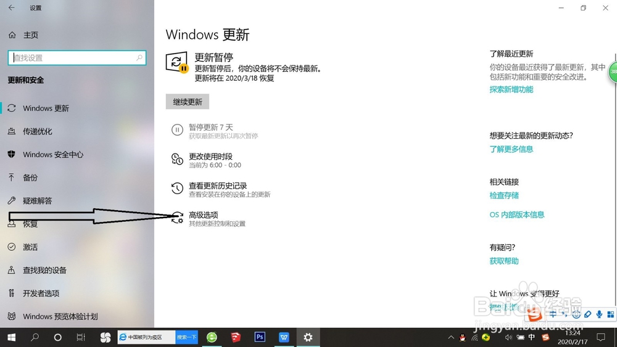This screenshot has width=617, height=347.
Task: Go back using the settings back arrow
Action: 11,7
